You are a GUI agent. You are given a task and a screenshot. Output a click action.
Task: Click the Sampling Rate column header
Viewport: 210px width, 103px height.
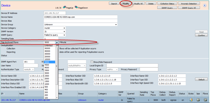(144, 94)
